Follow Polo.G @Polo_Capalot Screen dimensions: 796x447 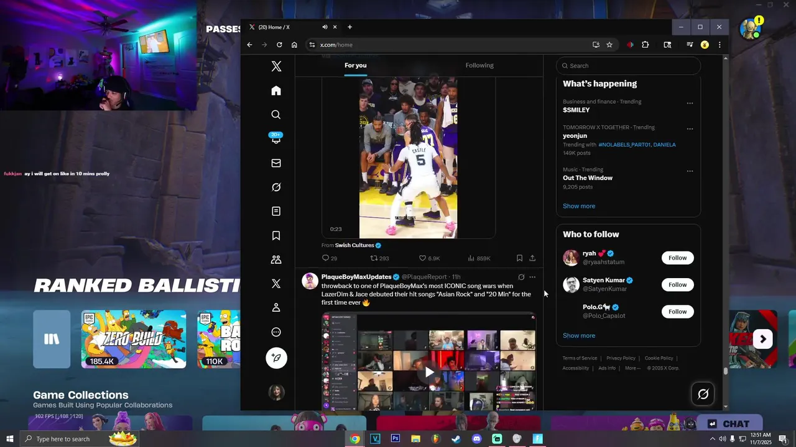coord(677,312)
